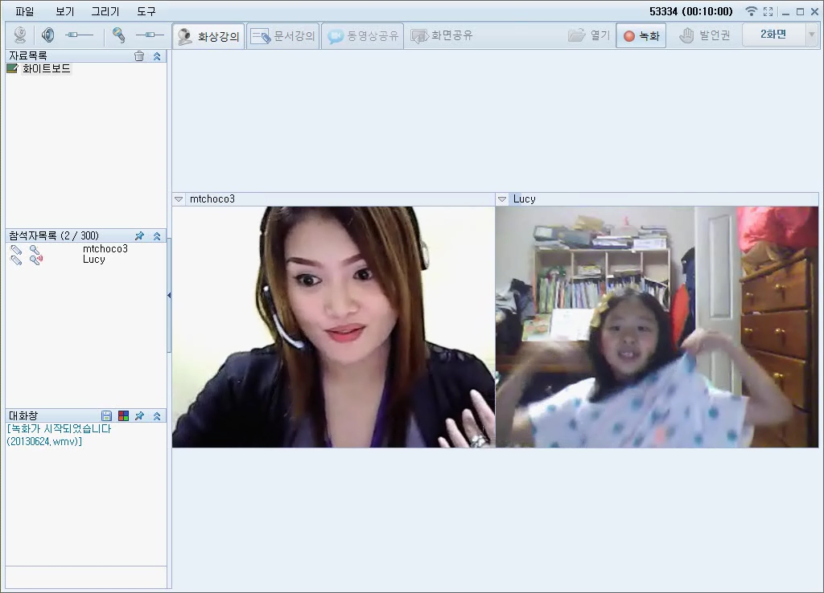Click the 열기 open file button

588,35
